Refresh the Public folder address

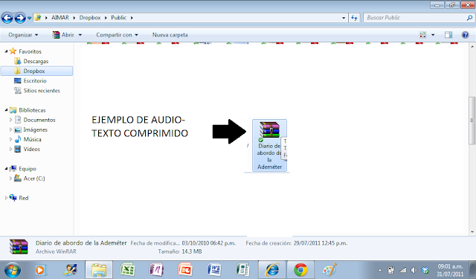point(354,18)
